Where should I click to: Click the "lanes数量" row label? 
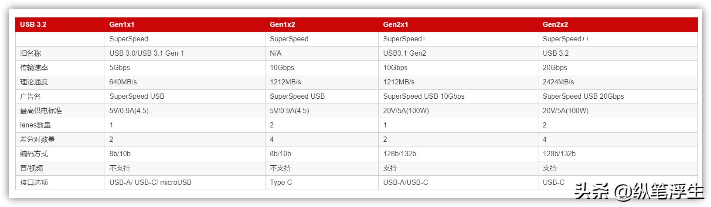pos(35,125)
